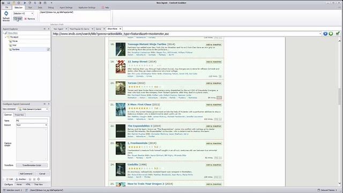Switch to the Properties tab
This screenshot has height=193, width=343.
coord(19,115)
